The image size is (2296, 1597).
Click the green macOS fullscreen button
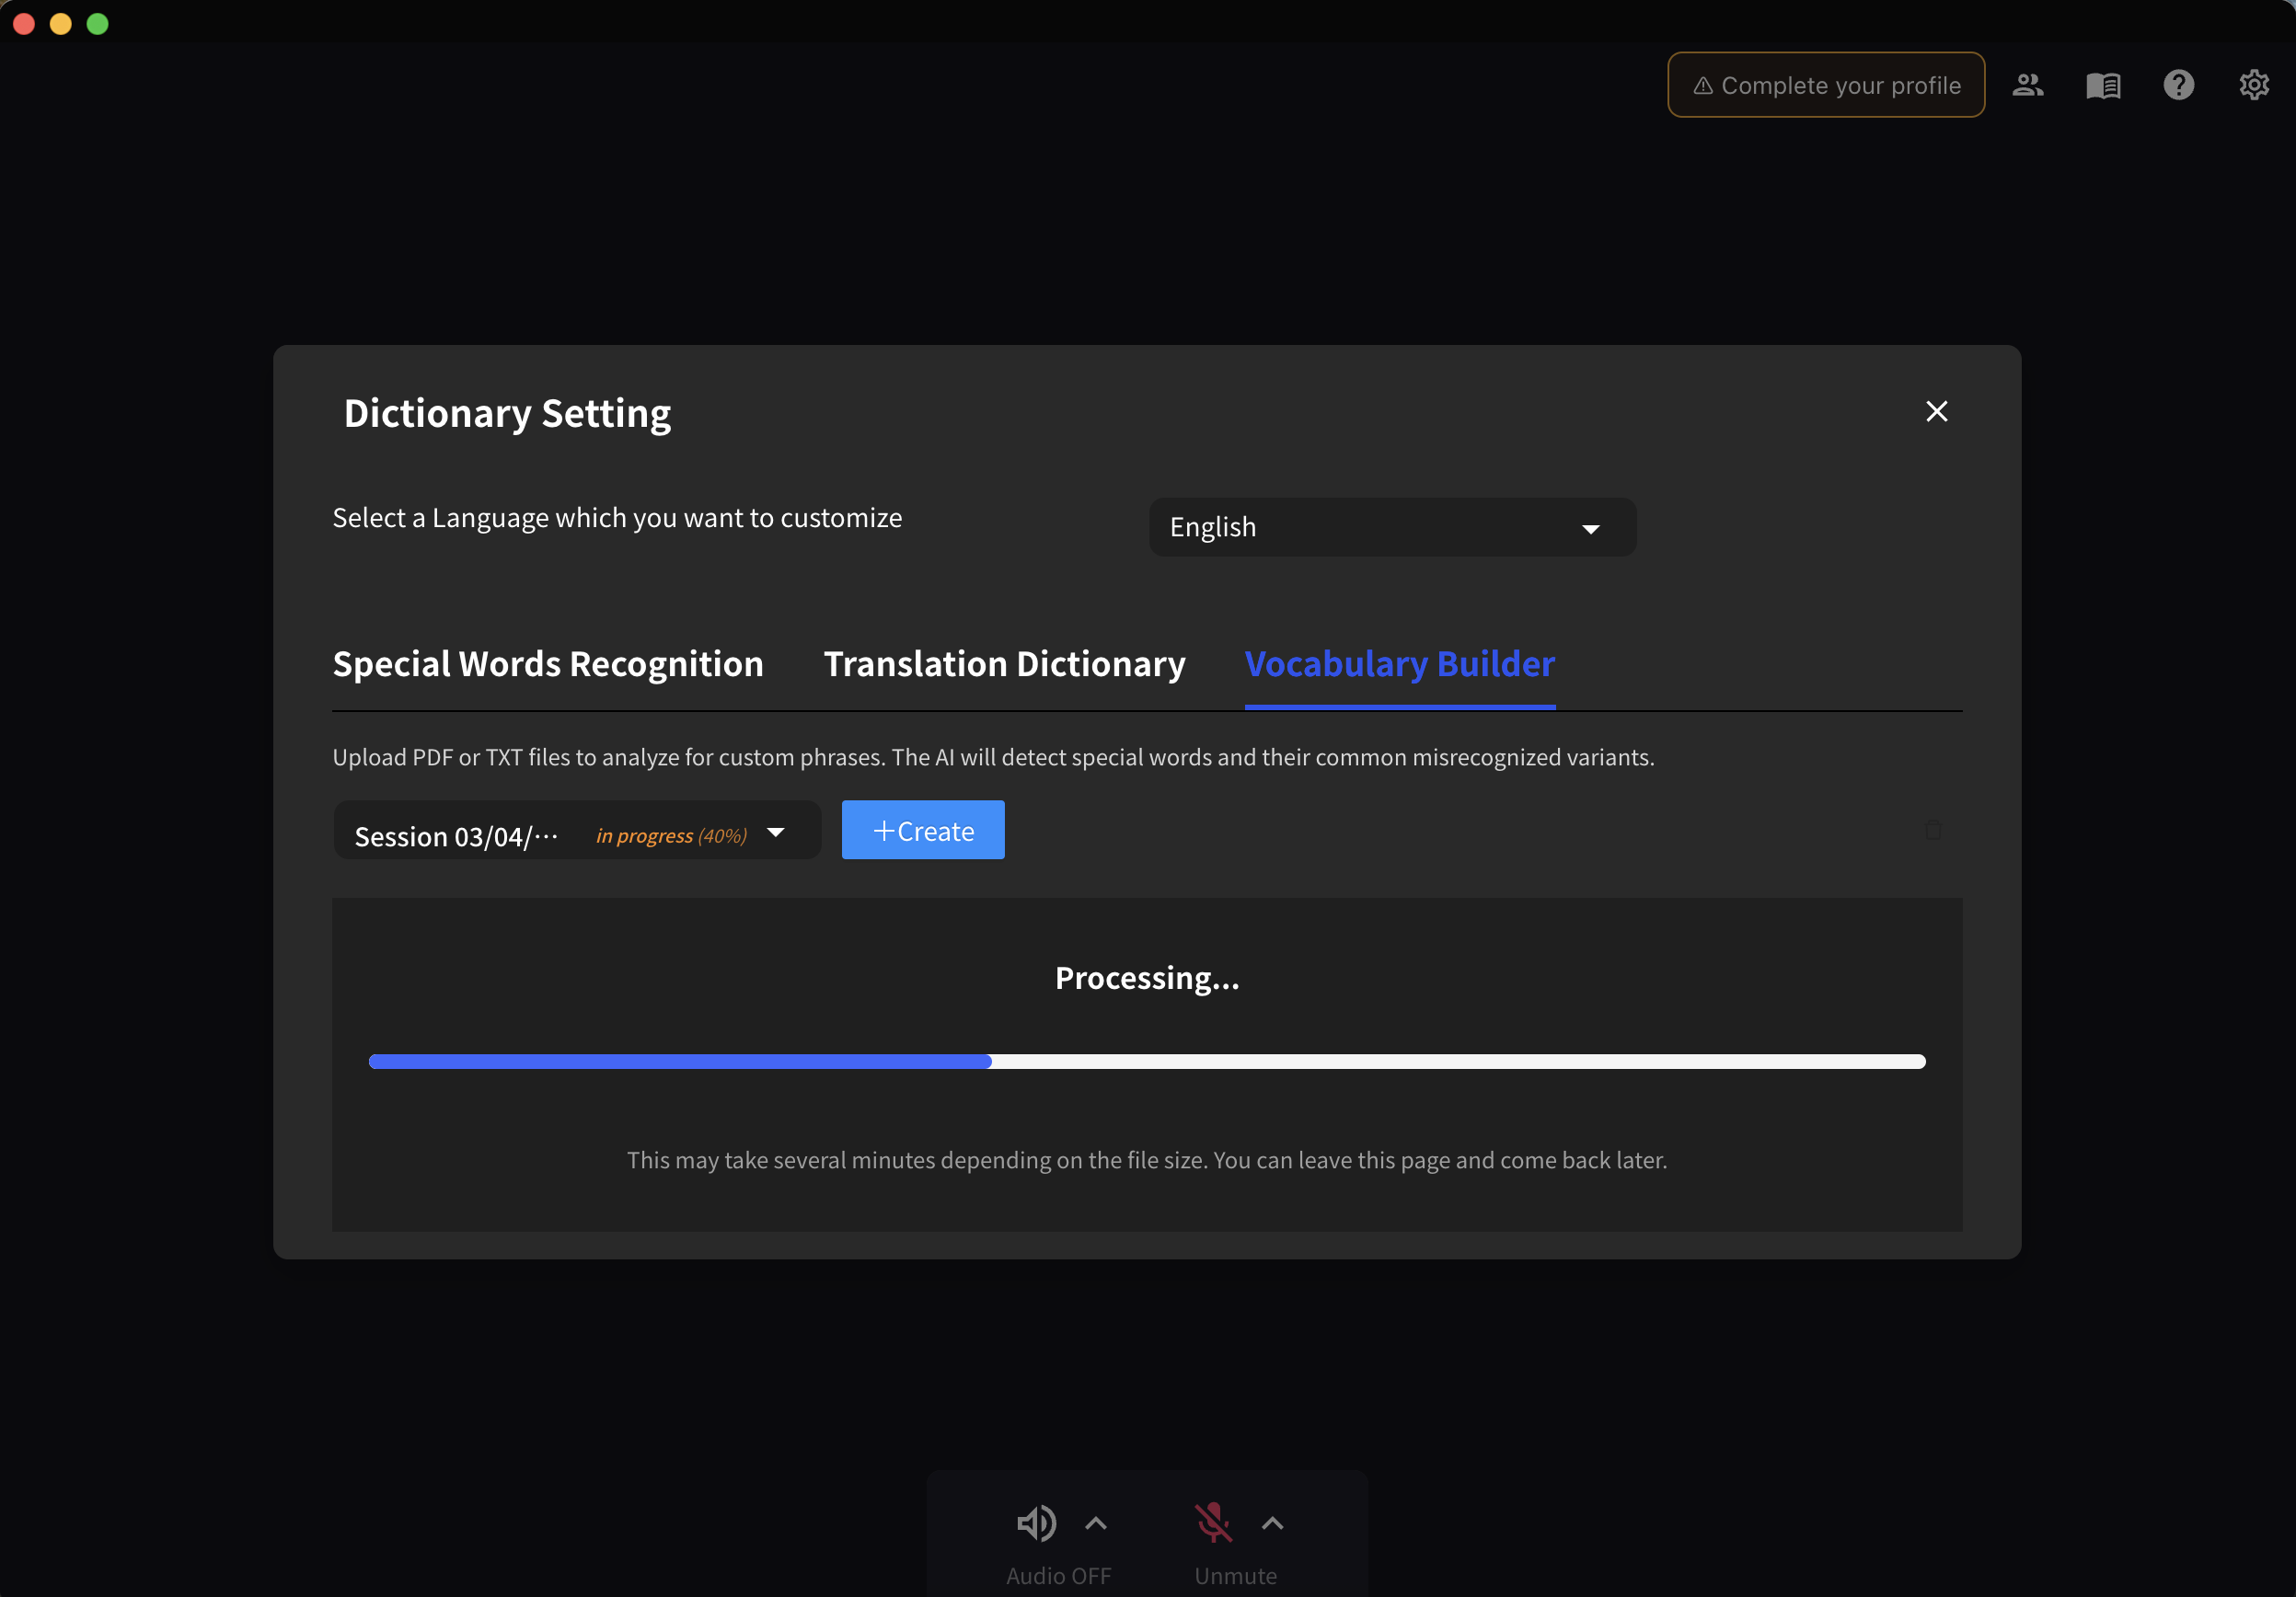pos(97,24)
